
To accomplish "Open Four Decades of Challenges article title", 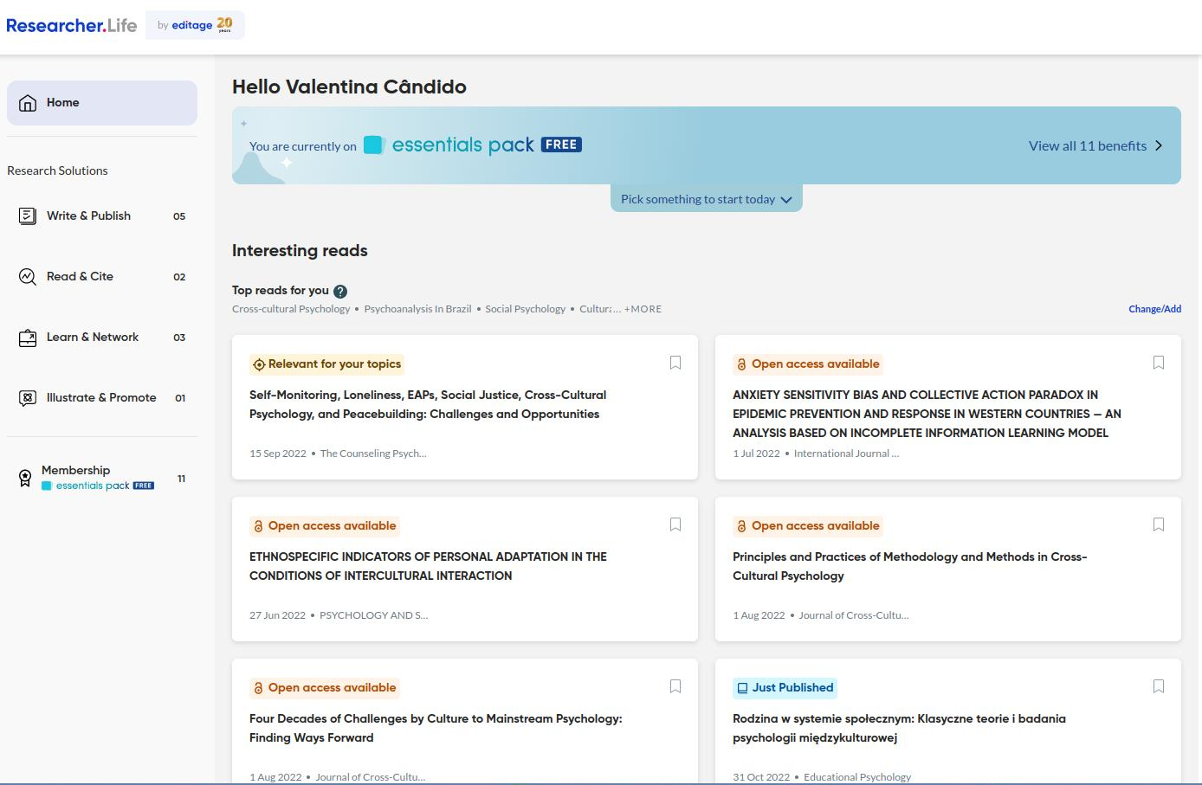I will coord(435,728).
